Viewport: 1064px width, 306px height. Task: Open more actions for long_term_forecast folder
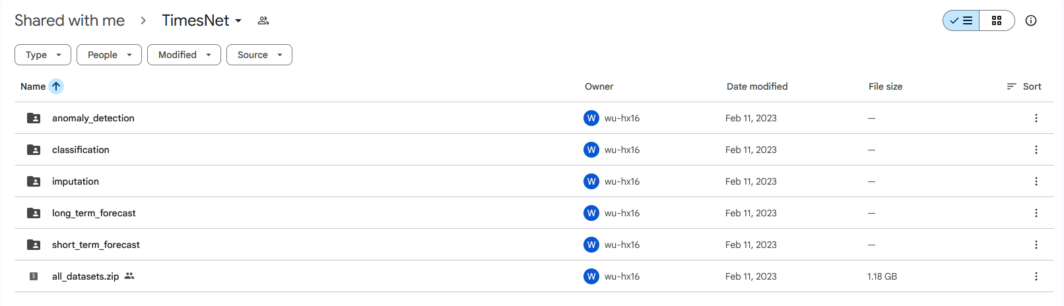1036,213
